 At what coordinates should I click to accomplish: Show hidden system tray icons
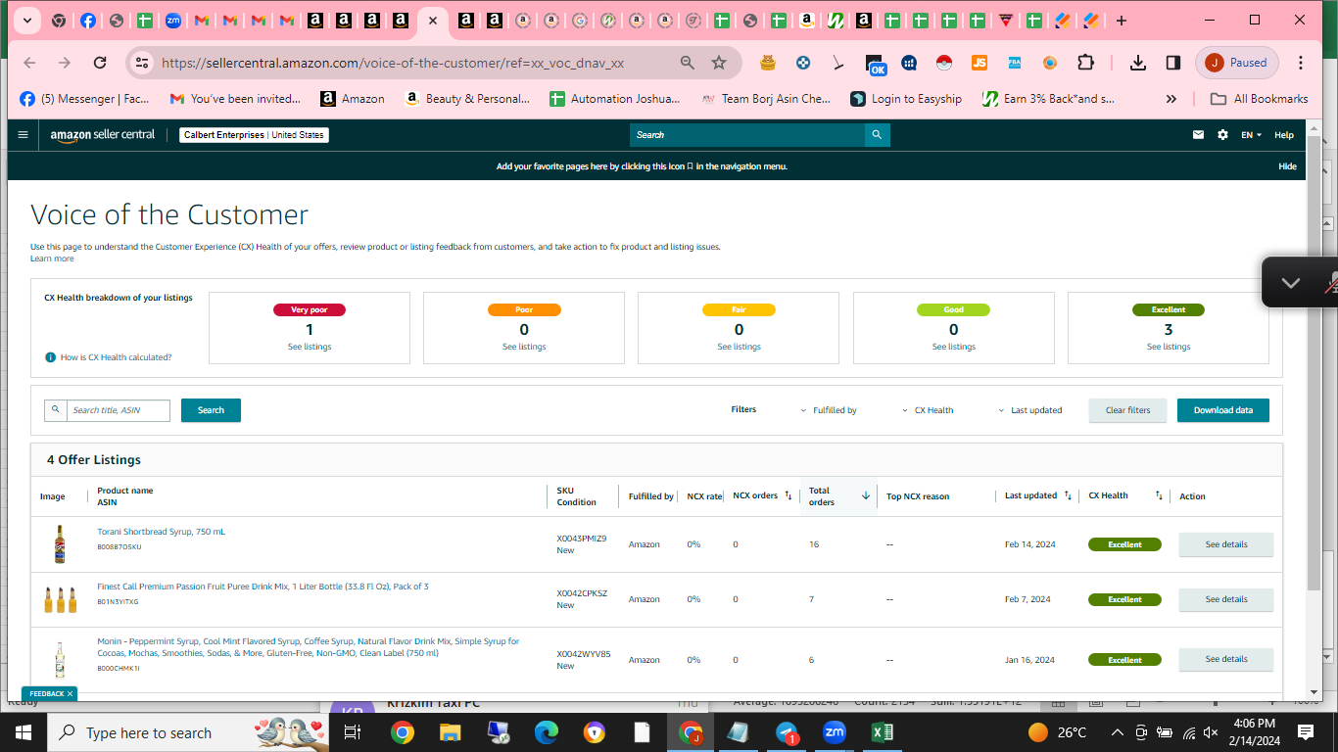click(1117, 732)
